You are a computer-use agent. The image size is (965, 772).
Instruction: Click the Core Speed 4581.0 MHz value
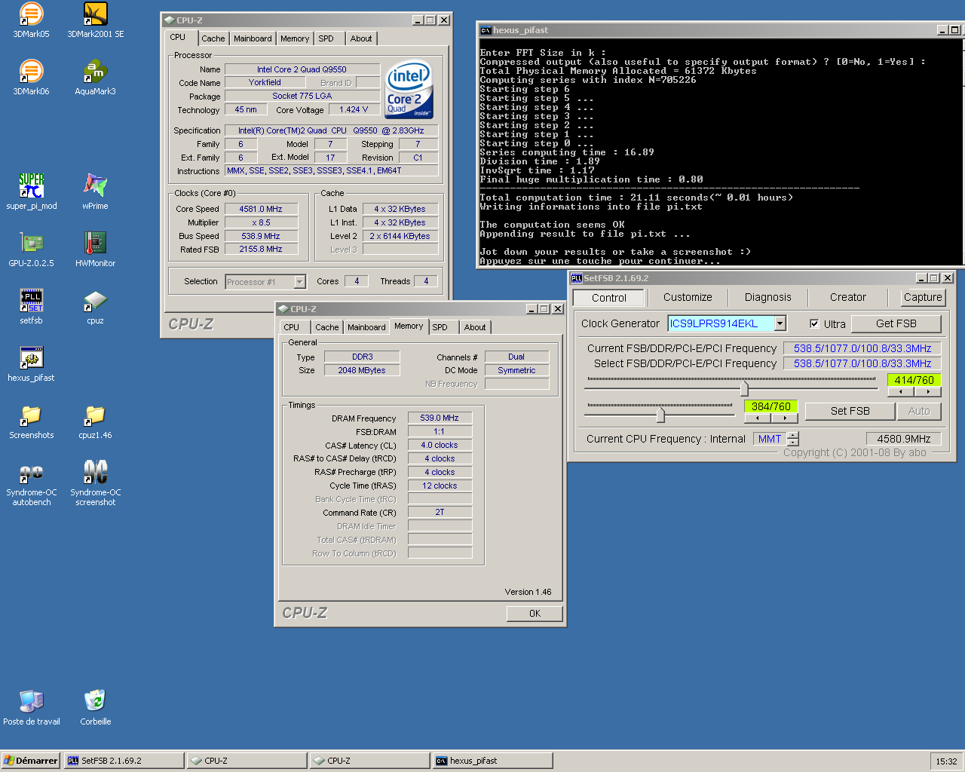(x=261, y=209)
